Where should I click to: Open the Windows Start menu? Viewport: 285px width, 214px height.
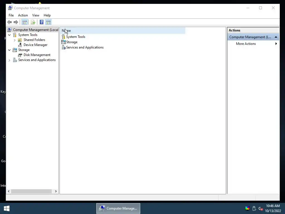pyautogui.click(x=7, y=208)
